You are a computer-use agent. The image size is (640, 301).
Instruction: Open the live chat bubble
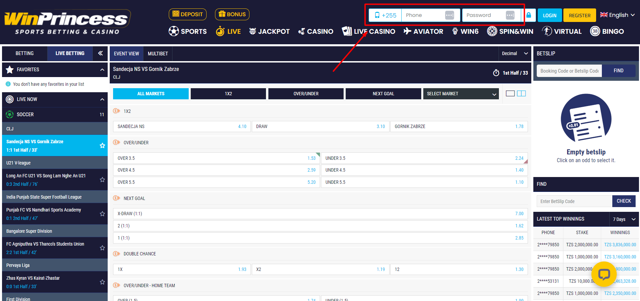[604, 274]
